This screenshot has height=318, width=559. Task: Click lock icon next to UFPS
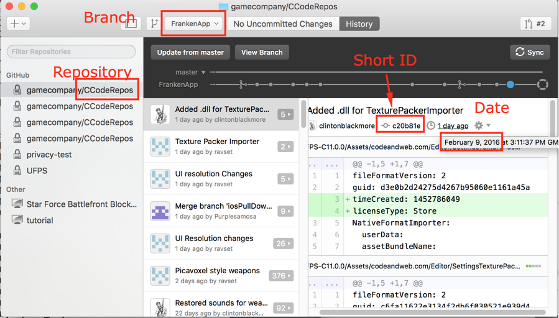[17, 170]
